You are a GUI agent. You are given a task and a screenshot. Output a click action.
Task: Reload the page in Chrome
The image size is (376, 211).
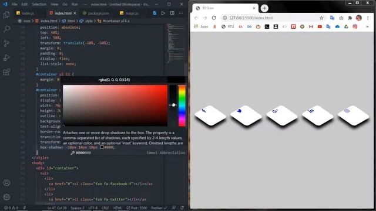(x=214, y=18)
